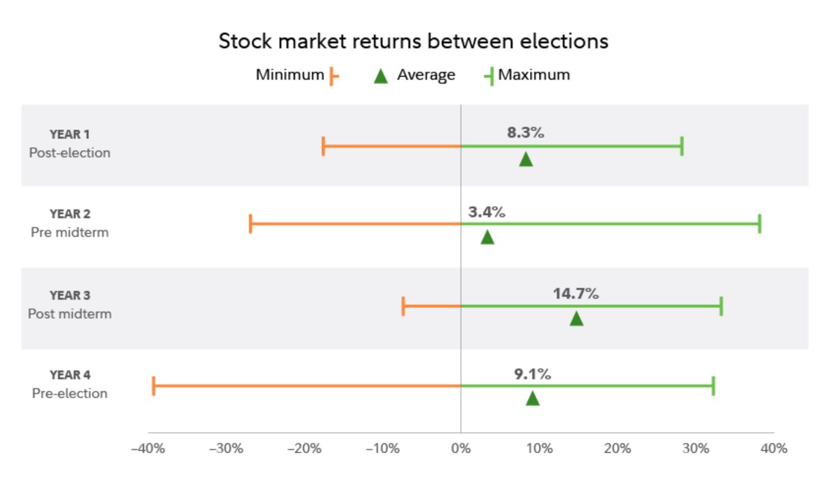The width and height of the screenshot is (836, 479).
Task: Click the Year 4 average triangle marker
Action: tap(533, 398)
